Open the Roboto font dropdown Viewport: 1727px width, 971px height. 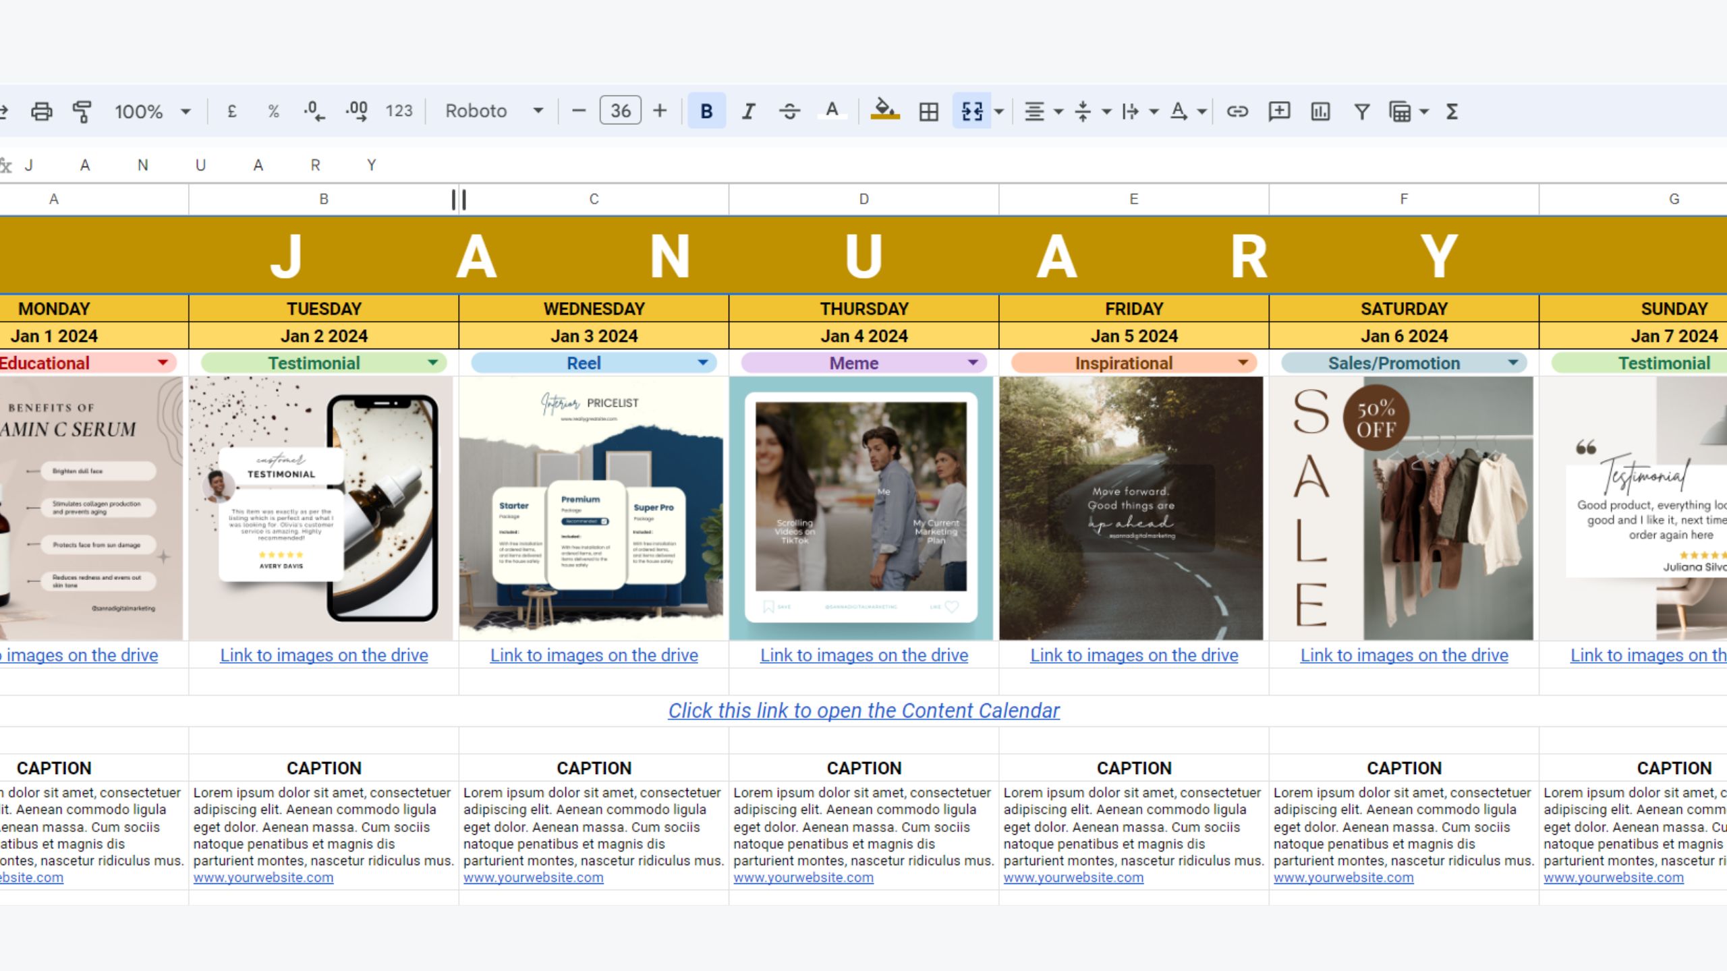494,111
